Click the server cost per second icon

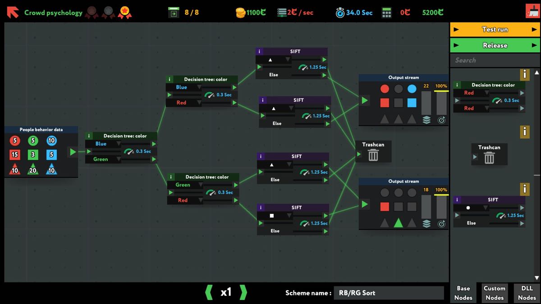[x=282, y=13]
